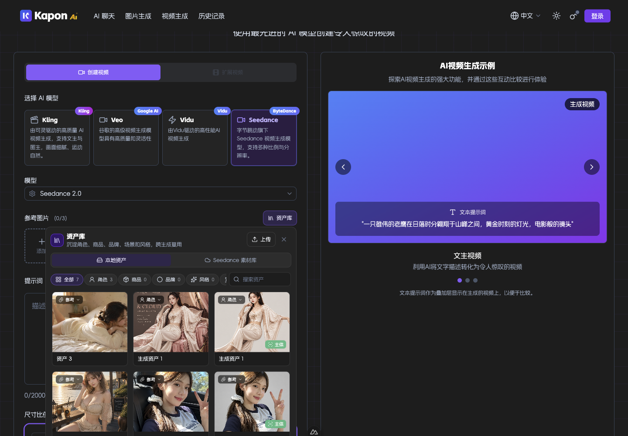
Task: Toggle the 角色 3 filter chip
Action: pyautogui.click(x=101, y=279)
